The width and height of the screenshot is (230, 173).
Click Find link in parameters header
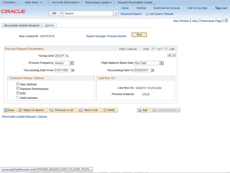[x=122, y=49]
